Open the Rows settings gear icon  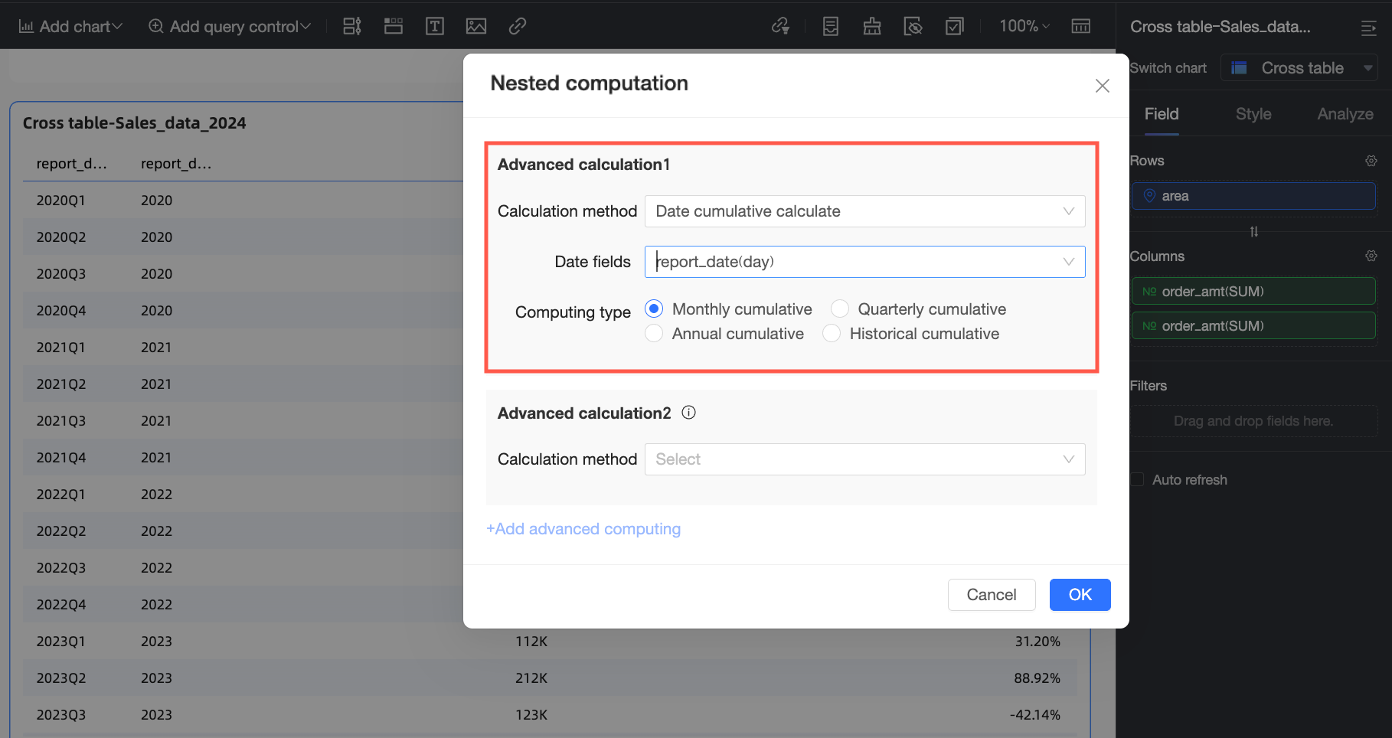[1371, 161]
